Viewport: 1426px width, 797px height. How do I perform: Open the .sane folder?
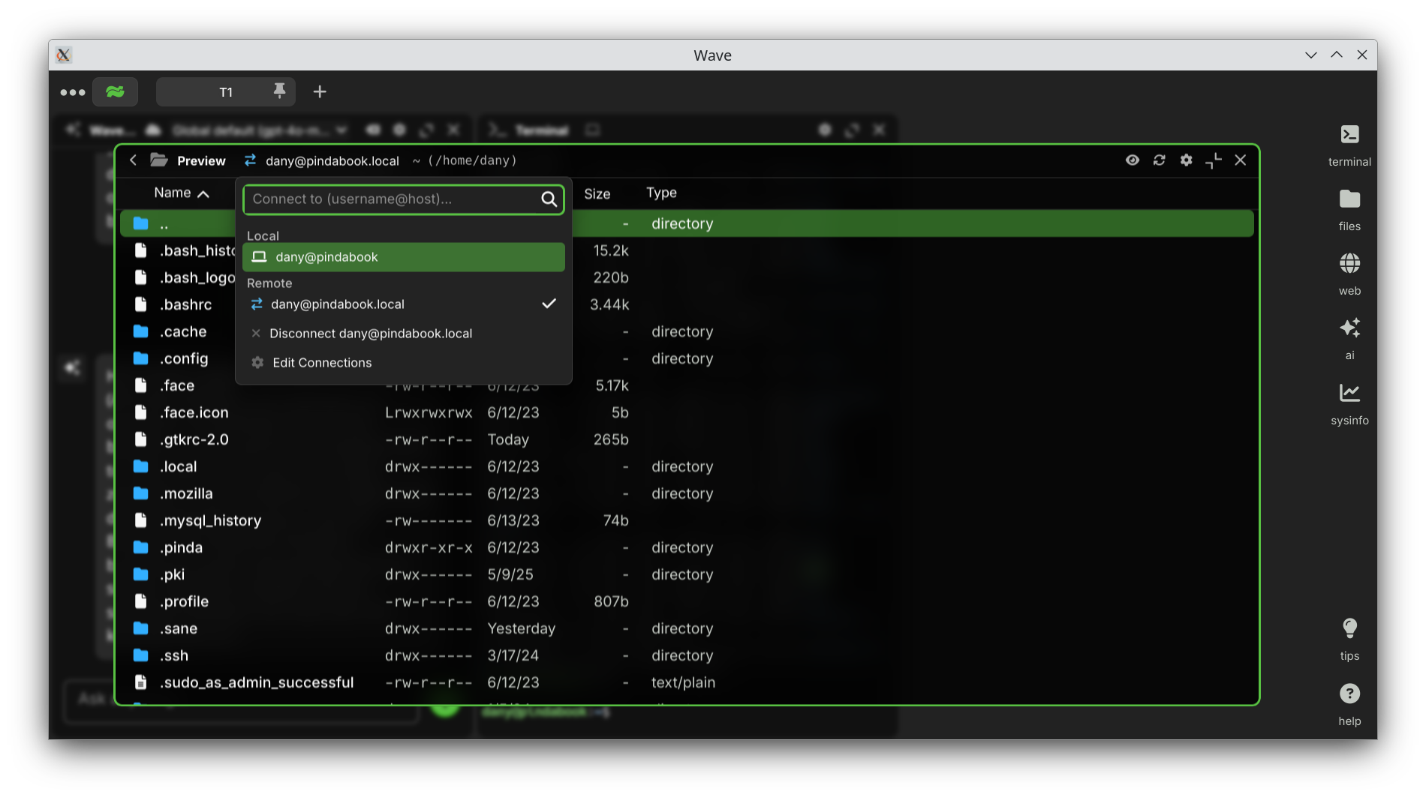(179, 628)
